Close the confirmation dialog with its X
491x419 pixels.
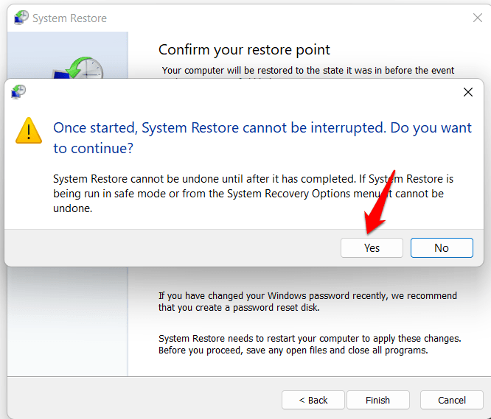pyautogui.click(x=467, y=93)
